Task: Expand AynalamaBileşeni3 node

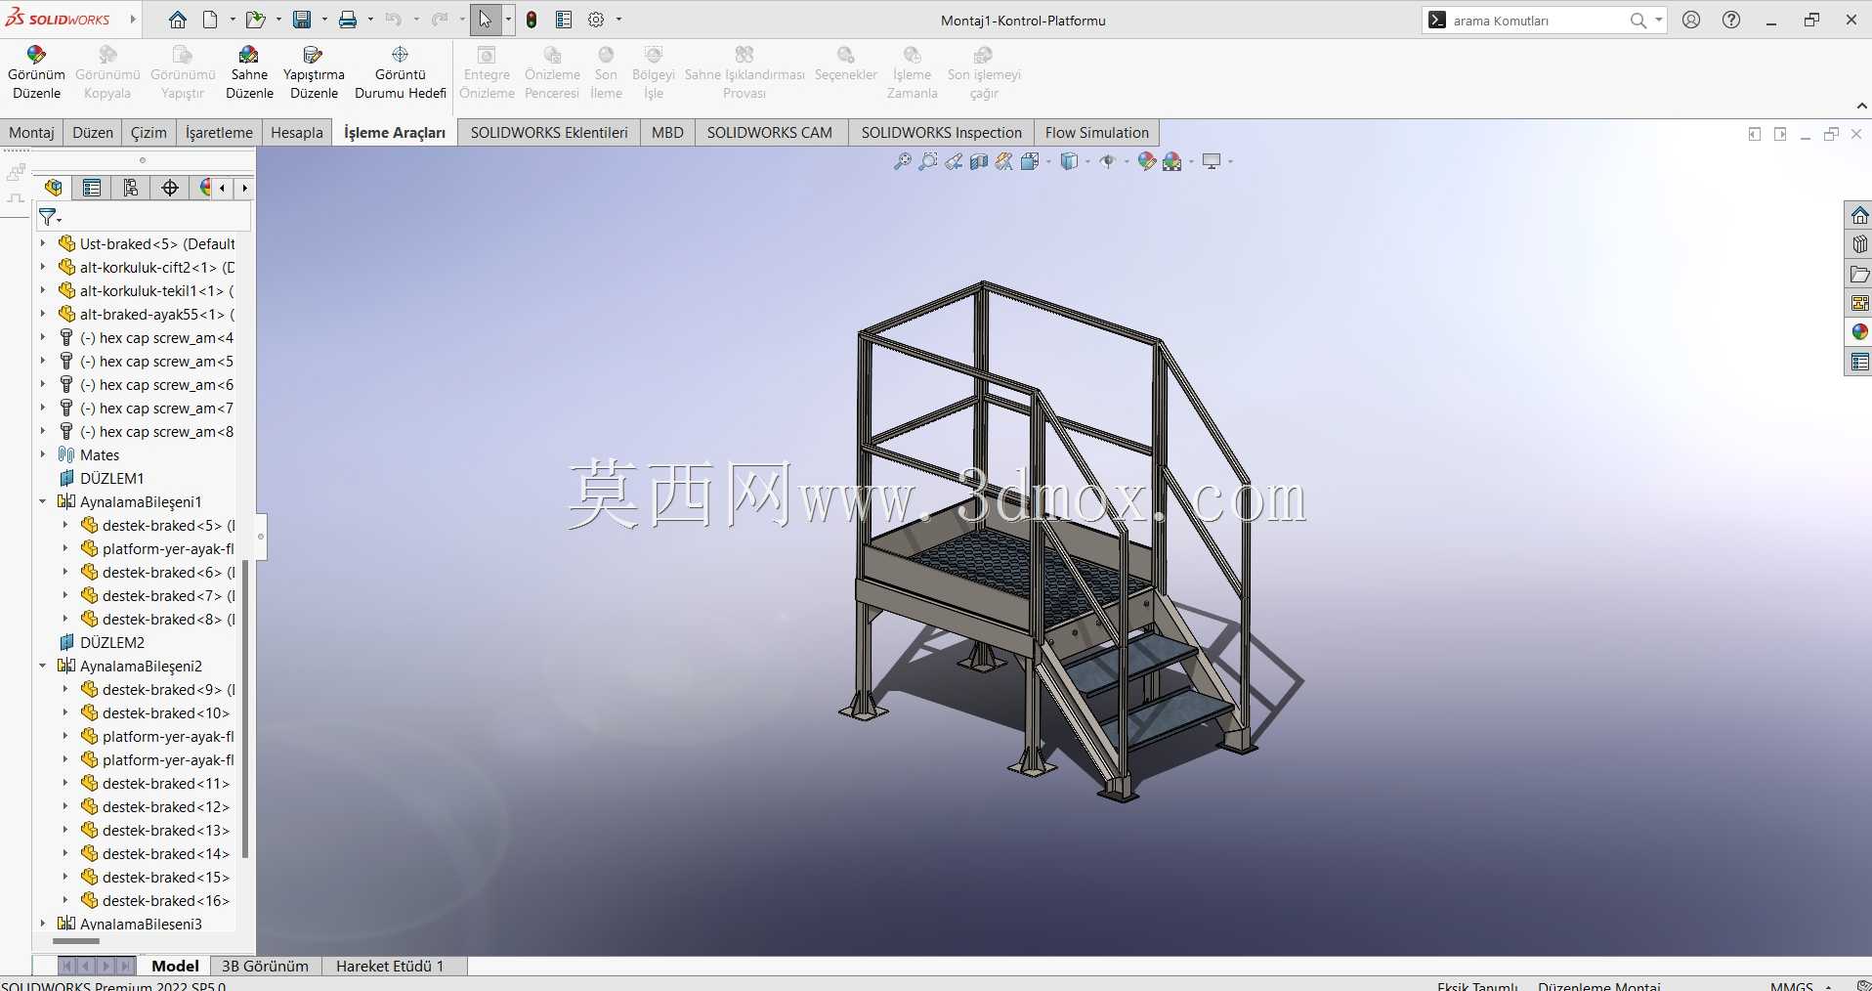Action: point(43,924)
